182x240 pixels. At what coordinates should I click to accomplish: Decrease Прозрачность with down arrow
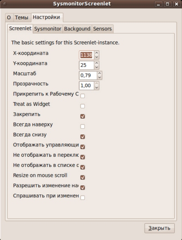(96, 87)
